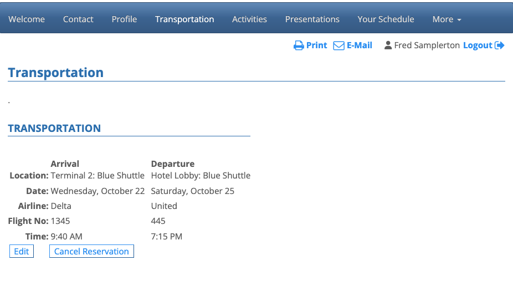This screenshot has height=306, width=513.
Task: Click the Logout link
Action: (x=478, y=45)
